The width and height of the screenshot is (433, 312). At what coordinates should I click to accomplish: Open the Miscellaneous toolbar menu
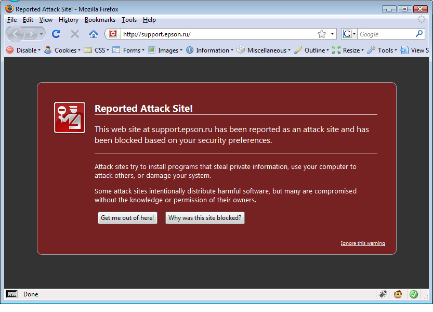tap(269, 50)
